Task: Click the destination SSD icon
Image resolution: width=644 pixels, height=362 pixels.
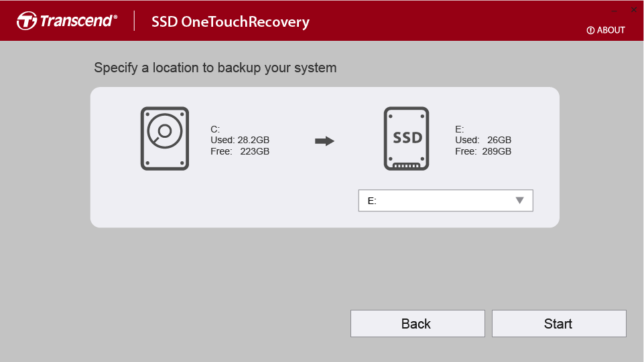Action: pos(406,139)
